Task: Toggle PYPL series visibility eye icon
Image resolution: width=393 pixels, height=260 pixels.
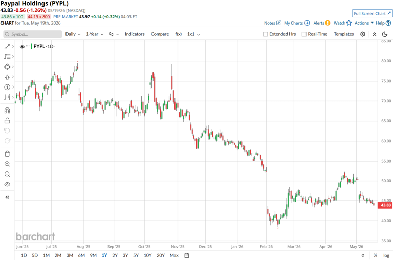Action: [22, 47]
